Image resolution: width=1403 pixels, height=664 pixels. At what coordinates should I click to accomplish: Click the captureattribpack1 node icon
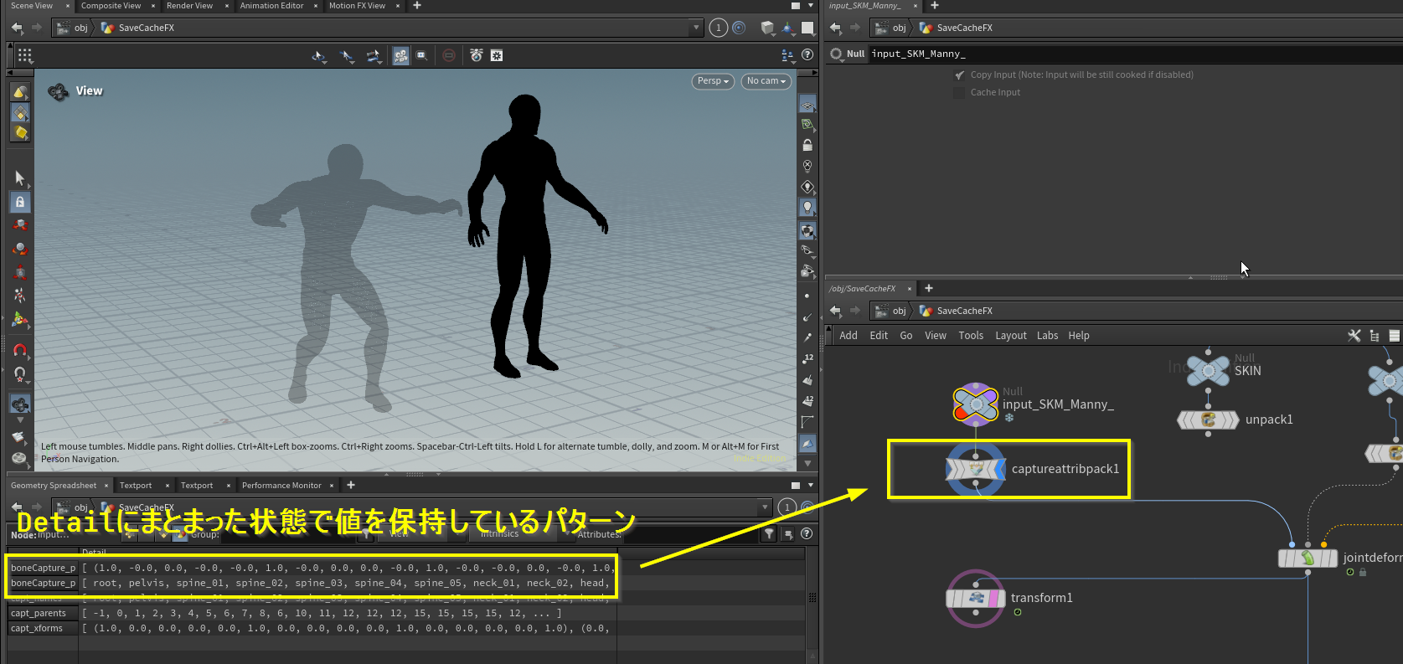(975, 469)
